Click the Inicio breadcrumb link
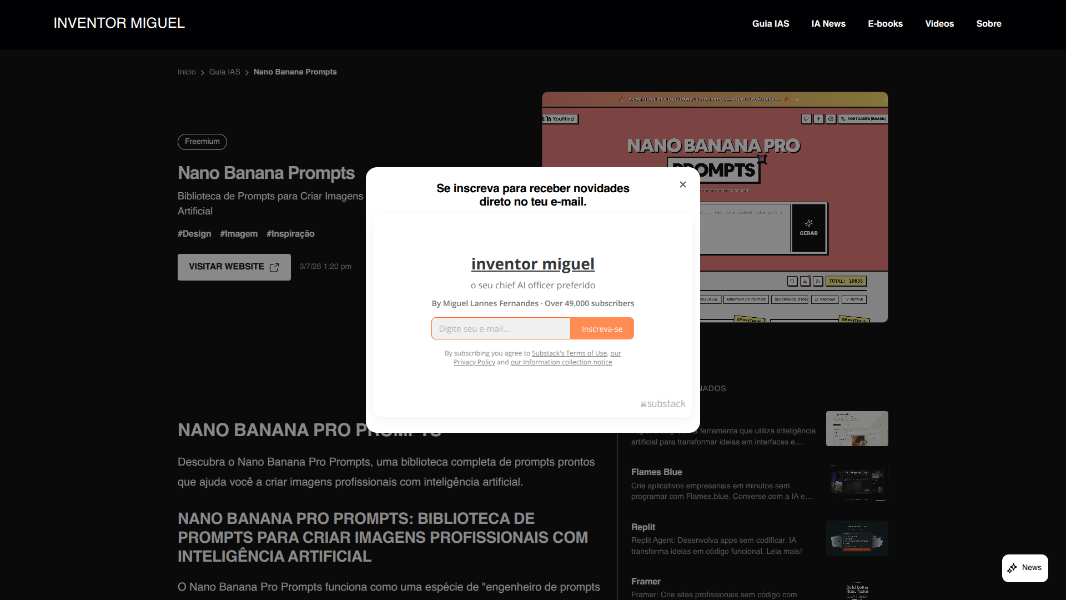1066x600 pixels. [187, 72]
